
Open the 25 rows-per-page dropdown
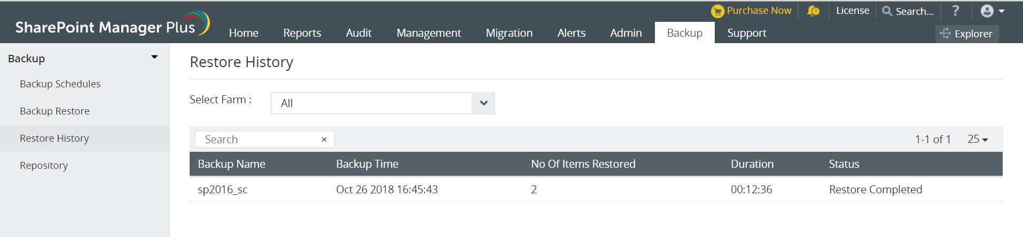tap(978, 140)
